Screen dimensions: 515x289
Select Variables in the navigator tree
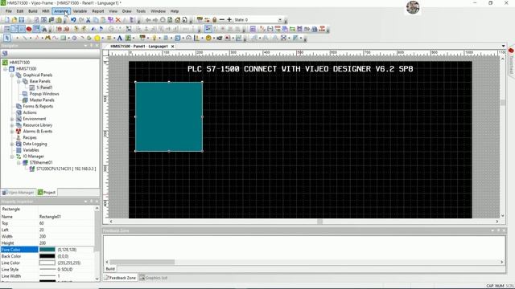31,150
